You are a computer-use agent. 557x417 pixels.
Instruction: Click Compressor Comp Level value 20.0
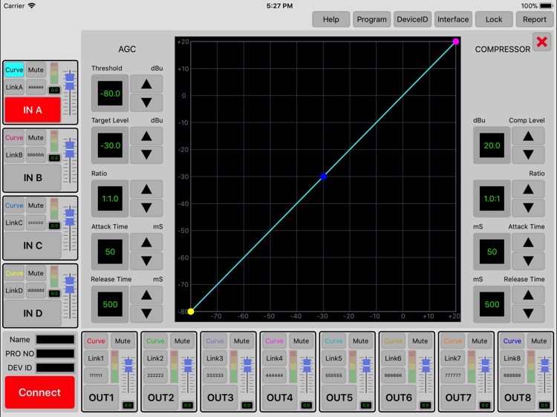tap(492, 145)
